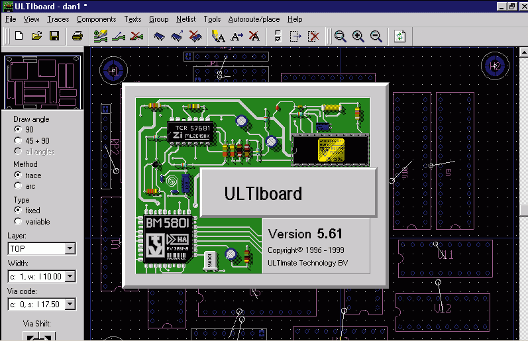Click the "ULTImate Technology BV" text
Viewport: 528px width, 341px height.
[307, 263]
